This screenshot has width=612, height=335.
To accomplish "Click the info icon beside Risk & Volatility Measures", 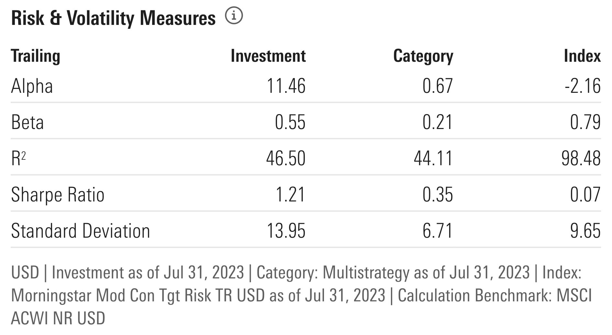I will click(234, 16).
